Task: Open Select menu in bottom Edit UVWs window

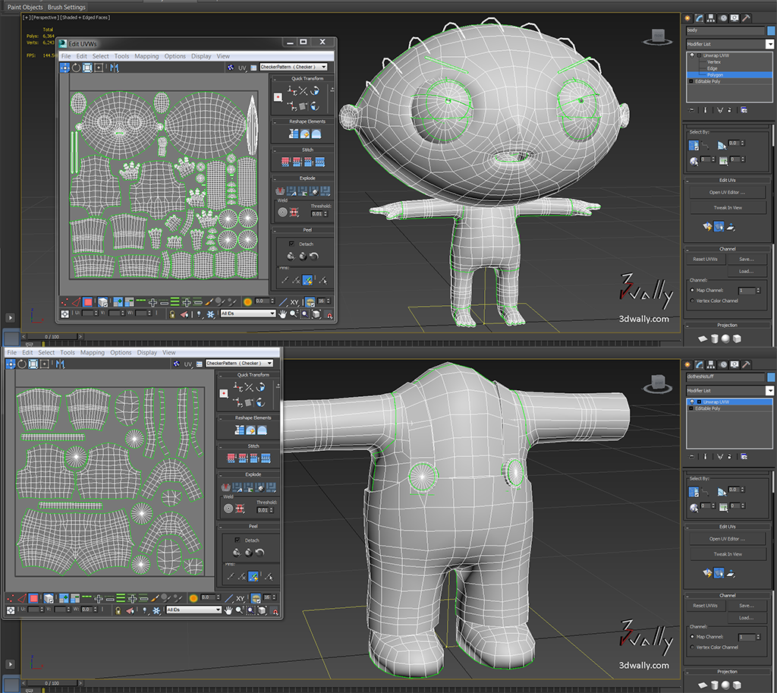Action: tap(46, 352)
